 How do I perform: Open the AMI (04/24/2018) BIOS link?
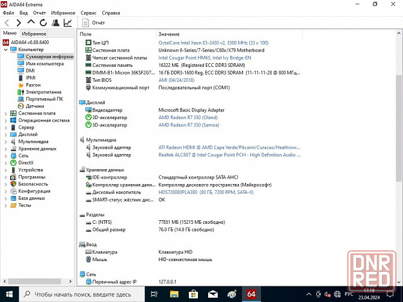pyautogui.click(x=176, y=80)
